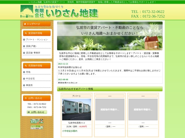
Task: Select address 弘前市松原西3-1-2
Action: tap(76, 123)
